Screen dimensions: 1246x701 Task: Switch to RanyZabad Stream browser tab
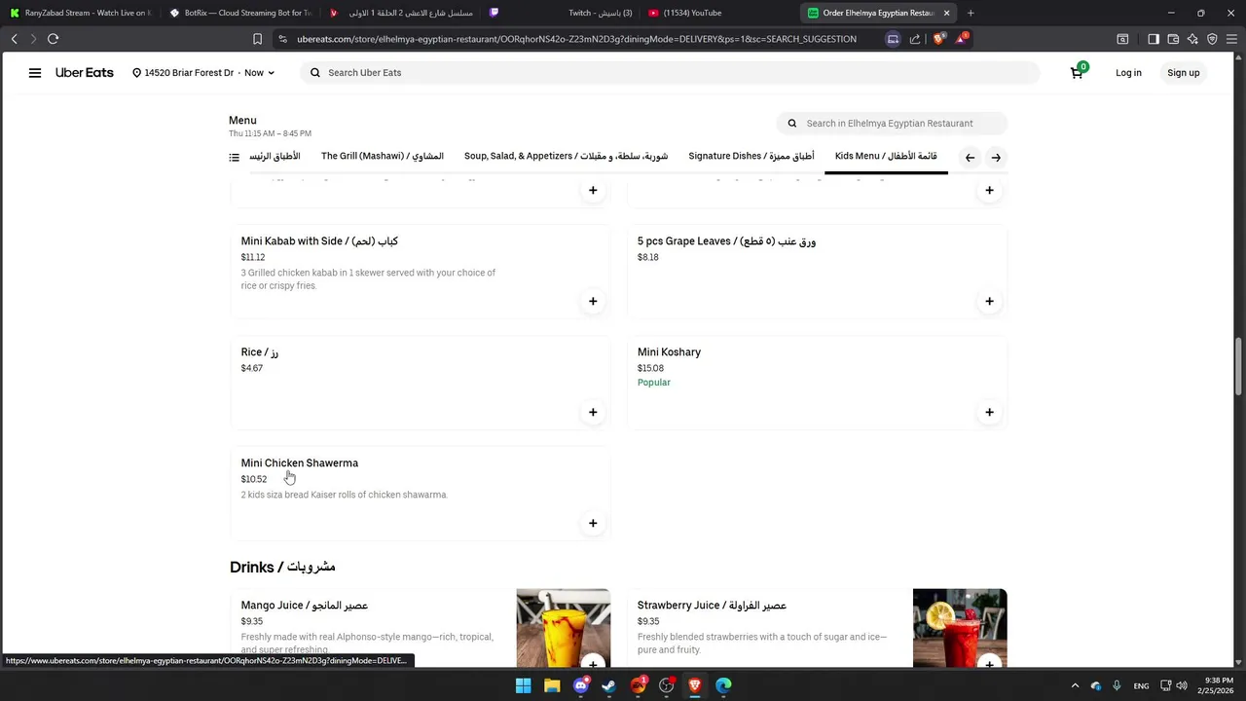point(80,13)
